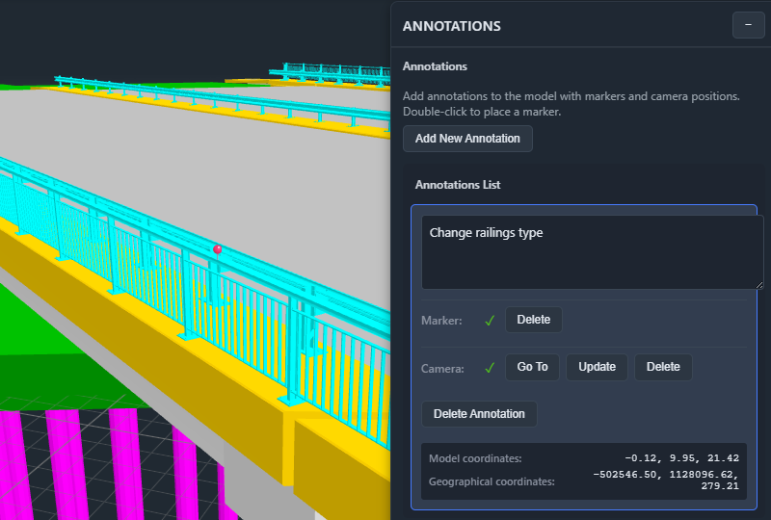Click into the 'Change railings type' text field
This screenshot has width=771, height=520.
pos(592,250)
